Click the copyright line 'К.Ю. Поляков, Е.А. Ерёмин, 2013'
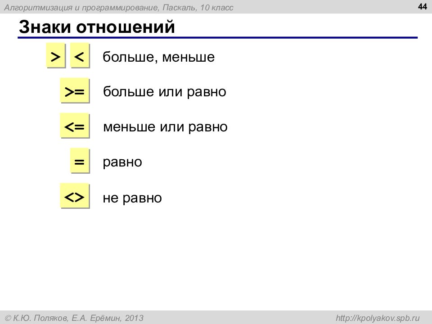432x324 pixels. click(74, 318)
